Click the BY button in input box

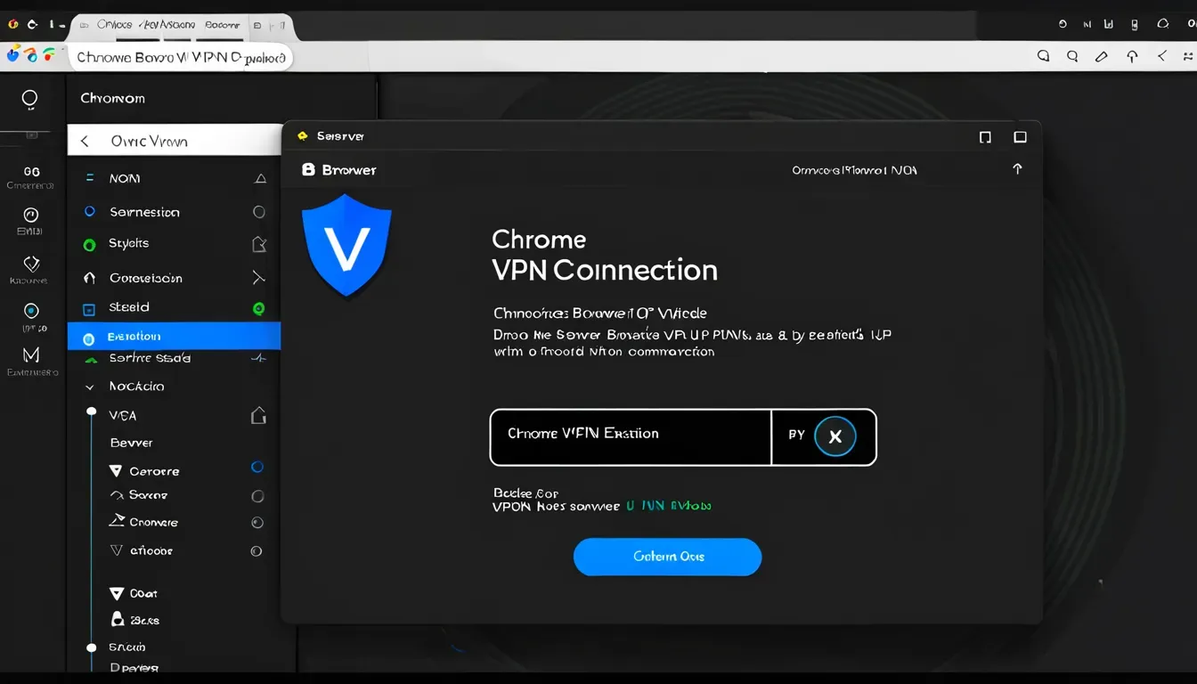[796, 435]
